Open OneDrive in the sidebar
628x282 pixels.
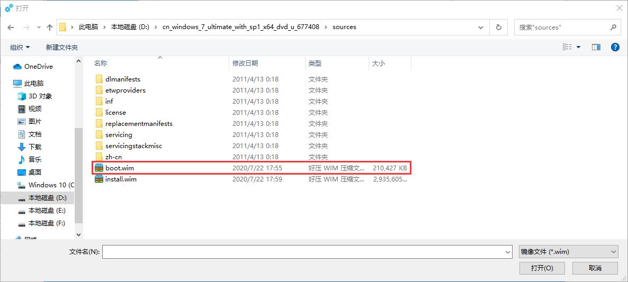click(33, 67)
